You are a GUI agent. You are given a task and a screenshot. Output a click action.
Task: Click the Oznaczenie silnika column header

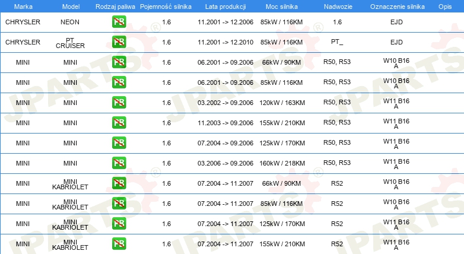click(397, 7)
